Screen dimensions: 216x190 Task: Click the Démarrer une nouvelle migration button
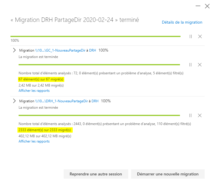pos(168,174)
